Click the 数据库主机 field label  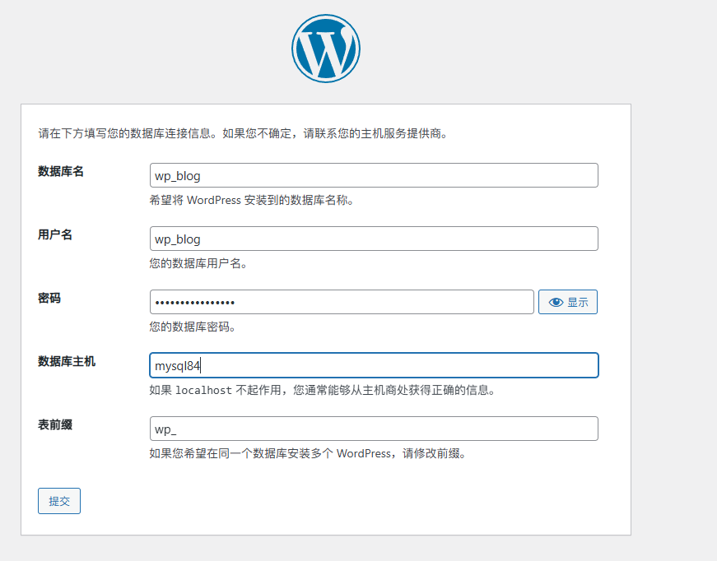[x=67, y=361]
